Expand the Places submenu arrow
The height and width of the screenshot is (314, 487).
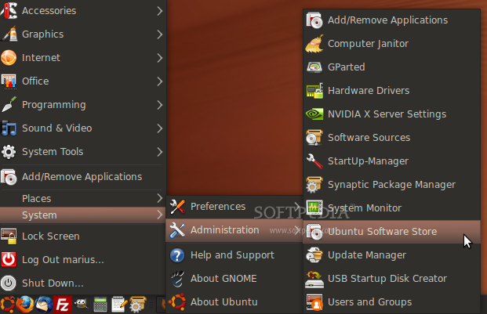pyautogui.click(x=159, y=198)
